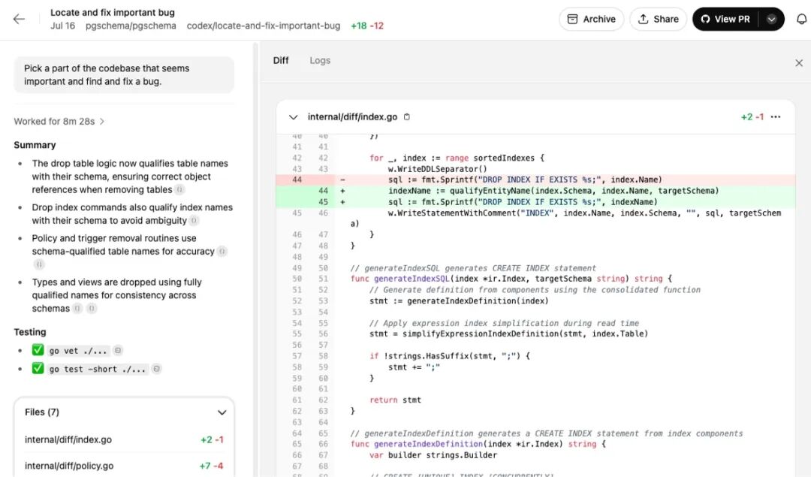Click the 'Testing' heading
The width and height of the screenshot is (811, 477).
coord(30,332)
